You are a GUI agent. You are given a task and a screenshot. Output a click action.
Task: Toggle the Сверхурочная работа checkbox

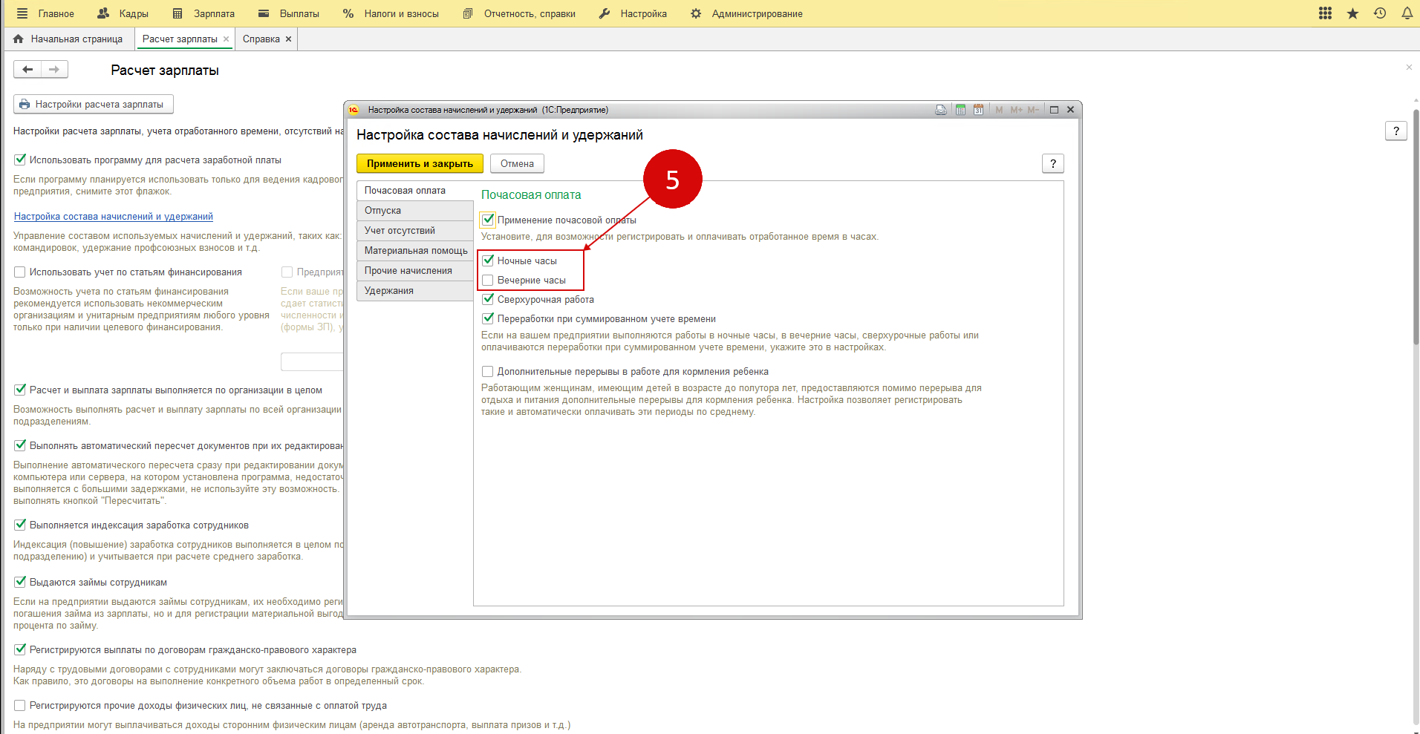click(x=488, y=299)
